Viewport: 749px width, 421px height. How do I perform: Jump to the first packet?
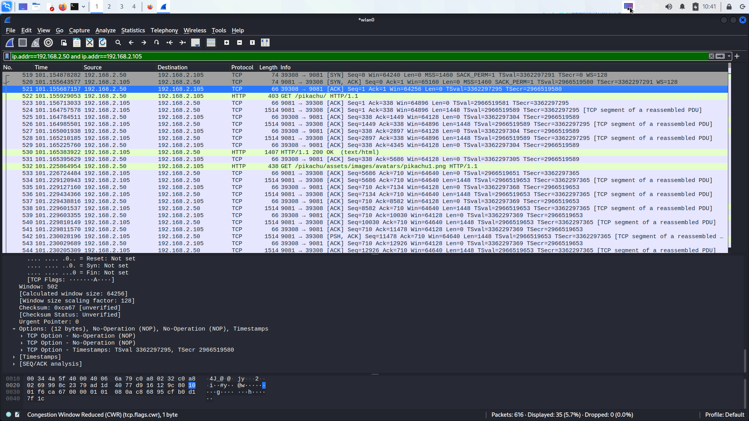tap(170, 42)
